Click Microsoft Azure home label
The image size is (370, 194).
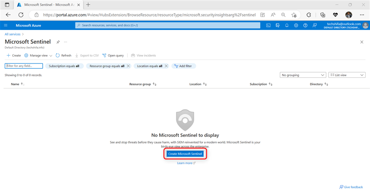[x=28, y=25]
